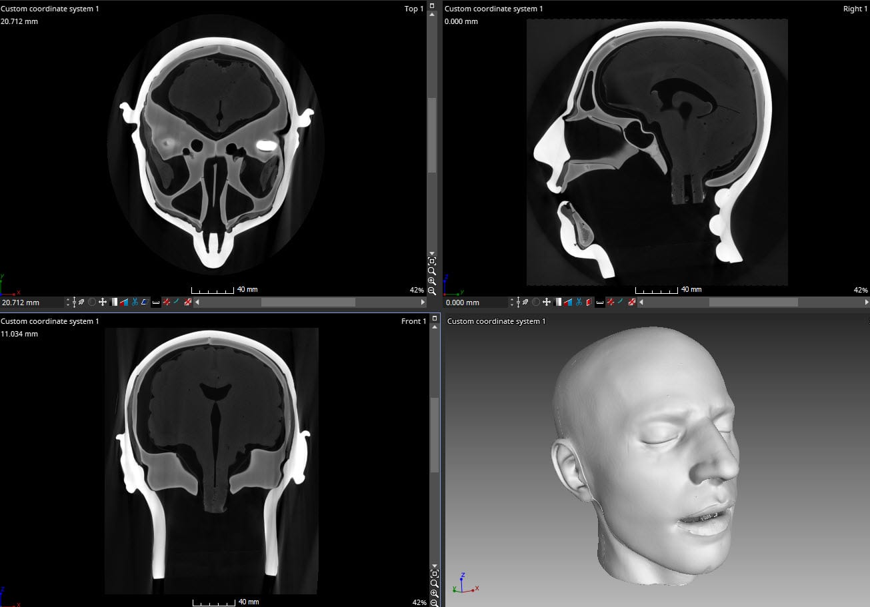Click the slice step-size icon in Top view toolbar
The image size is (870, 607).
pos(74,302)
